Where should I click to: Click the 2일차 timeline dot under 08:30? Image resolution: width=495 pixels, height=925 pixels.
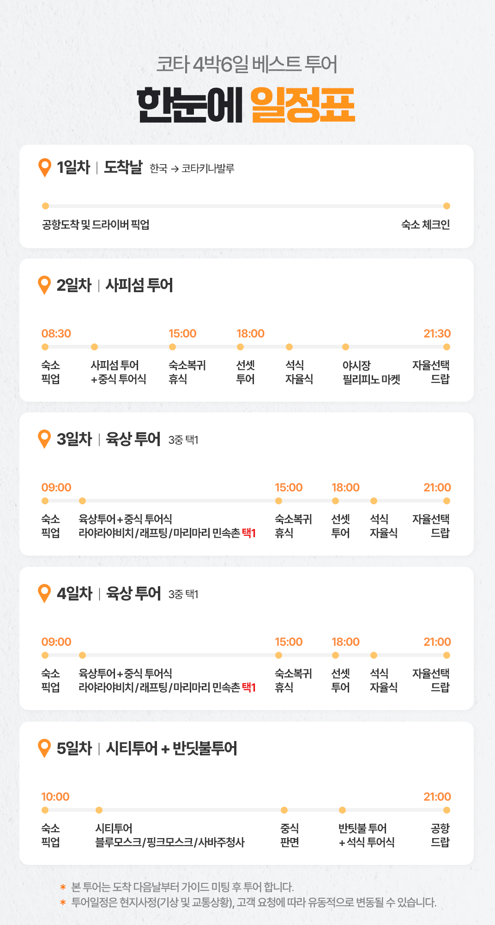point(45,347)
